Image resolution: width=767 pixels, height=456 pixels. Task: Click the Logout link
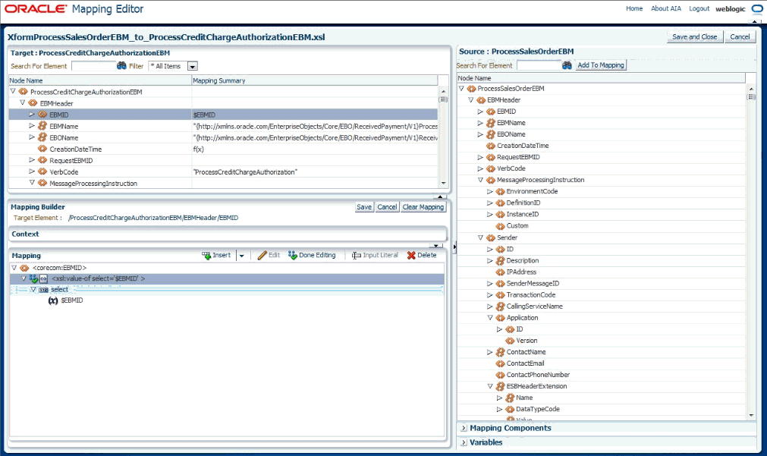pyautogui.click(x=699, y=9)
